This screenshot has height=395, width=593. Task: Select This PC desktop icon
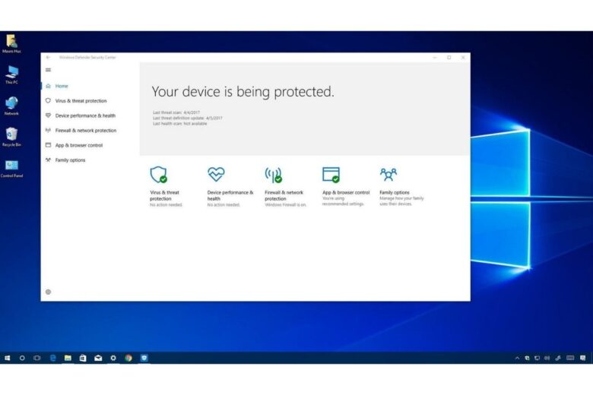click(11, 74)
